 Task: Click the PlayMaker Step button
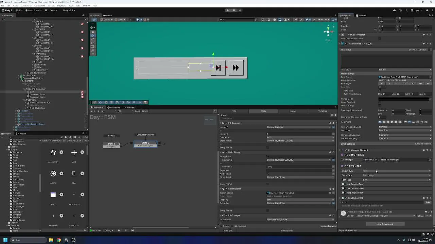[132, 230]
